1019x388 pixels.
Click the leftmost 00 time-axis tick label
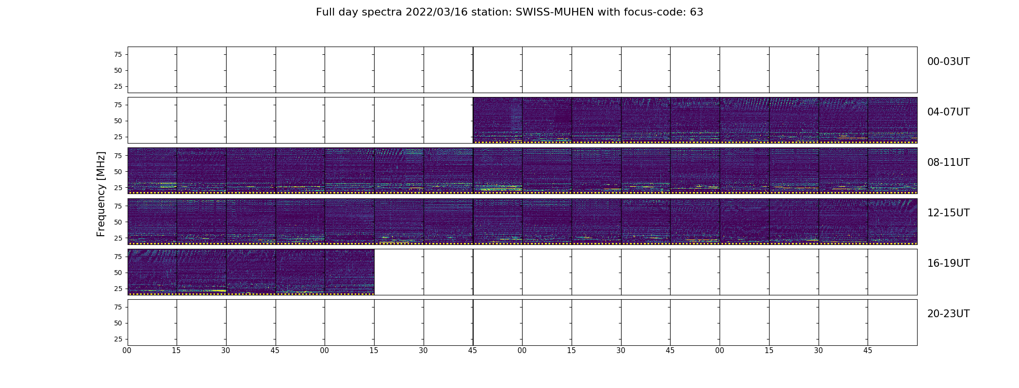coord(127,351)
